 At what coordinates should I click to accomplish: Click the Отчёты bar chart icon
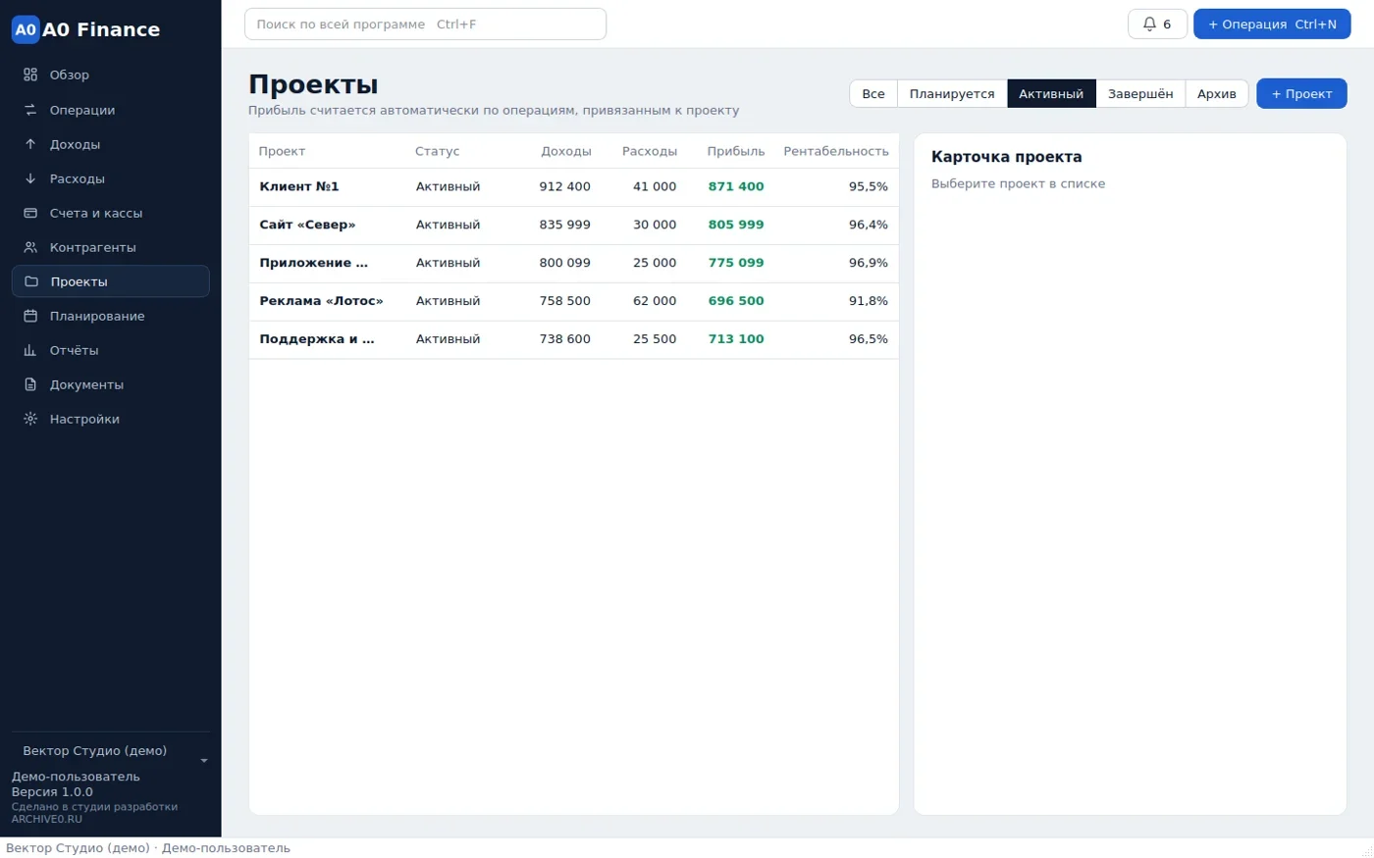[30, 350]
